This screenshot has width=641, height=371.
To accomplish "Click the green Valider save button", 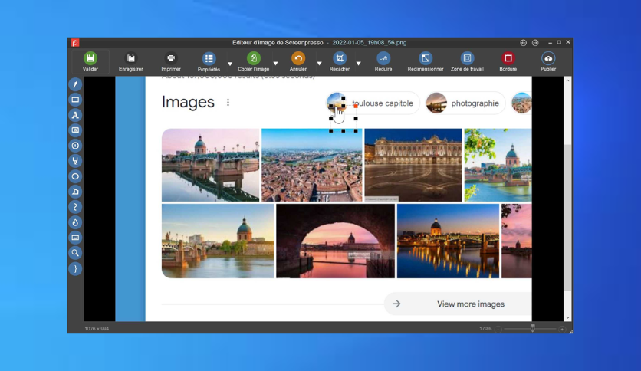I will 90,58.
